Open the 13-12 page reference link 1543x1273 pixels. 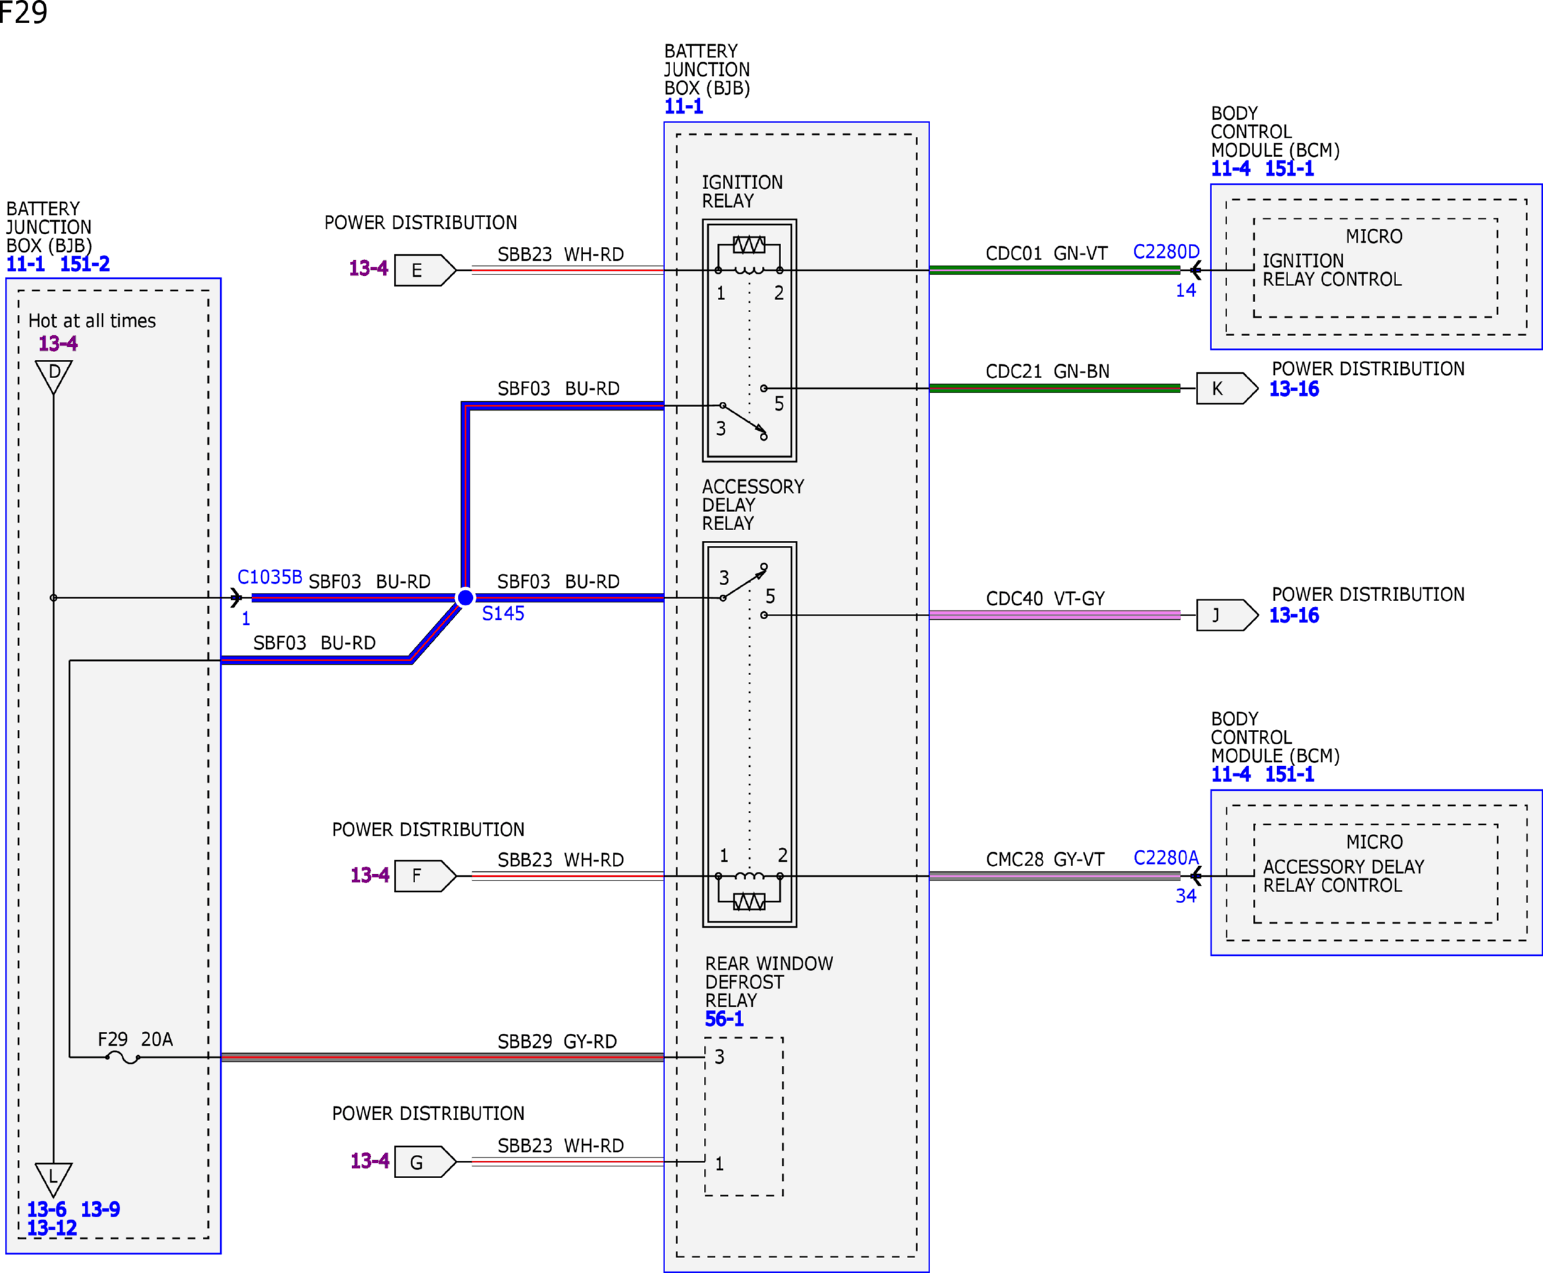point(51,1227)
